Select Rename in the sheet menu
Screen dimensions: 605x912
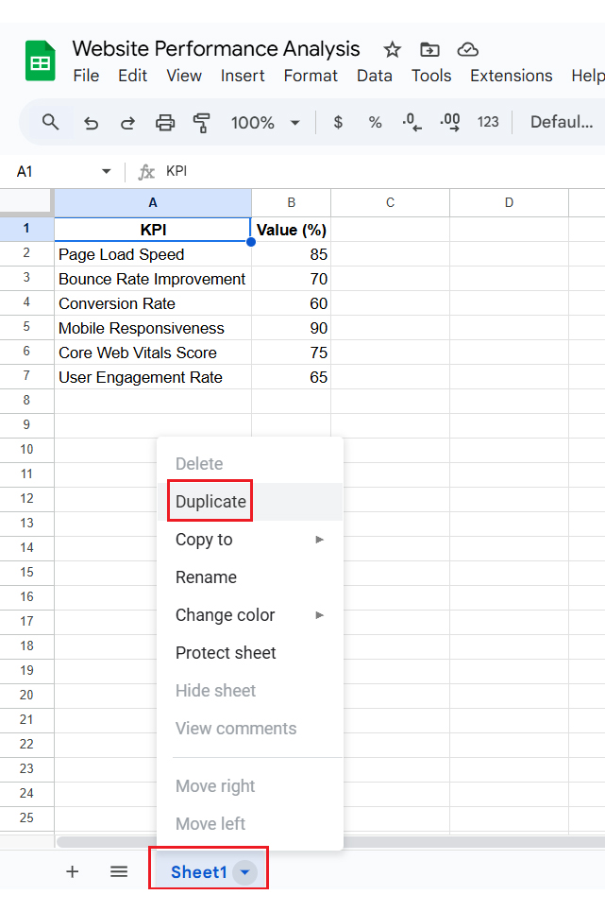tap(206, 577)
